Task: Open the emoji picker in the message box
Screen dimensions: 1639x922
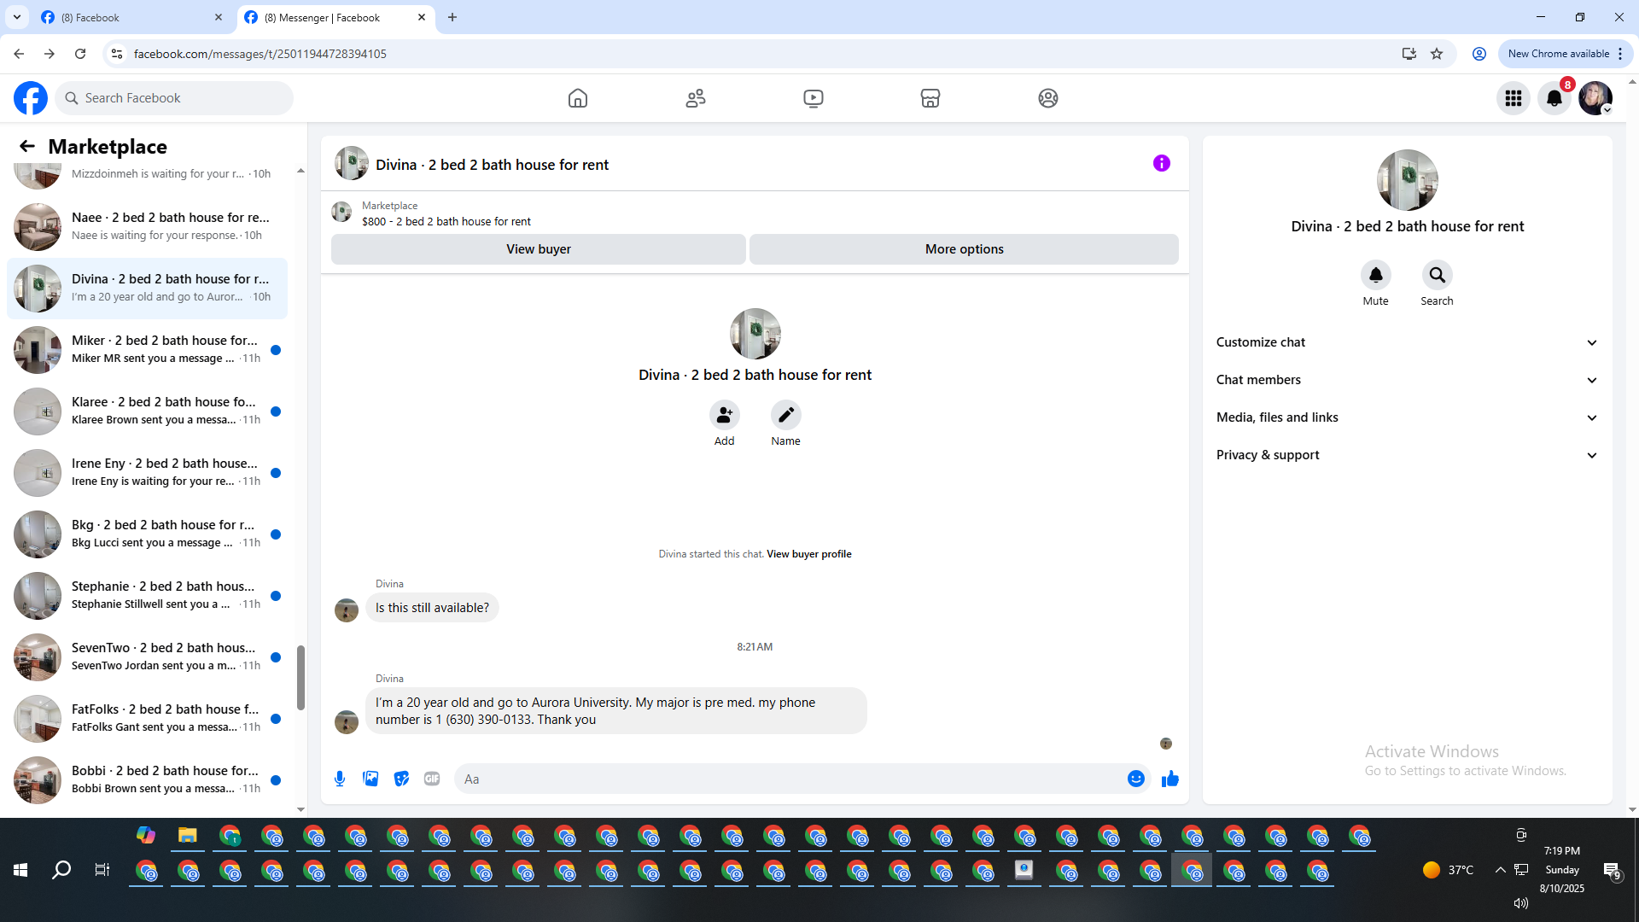Action: (1135, 779)
